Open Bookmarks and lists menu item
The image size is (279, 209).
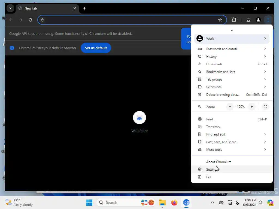(232, 72)
